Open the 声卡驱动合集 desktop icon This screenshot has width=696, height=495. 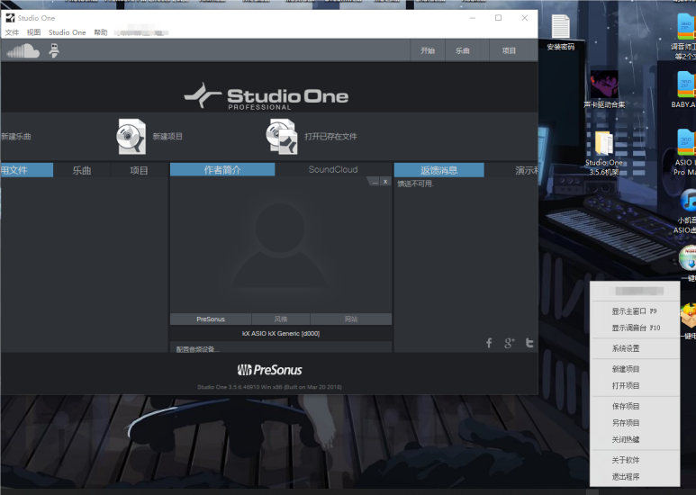click(604, 89)
